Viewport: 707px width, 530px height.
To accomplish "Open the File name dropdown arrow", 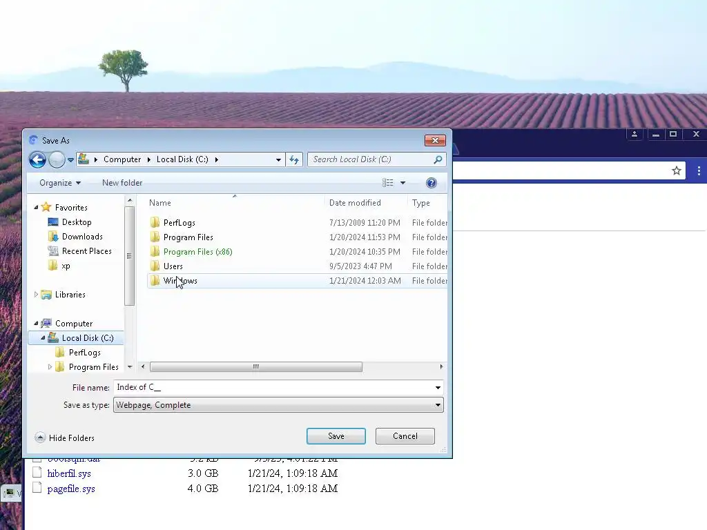I will tap(438, 388).
